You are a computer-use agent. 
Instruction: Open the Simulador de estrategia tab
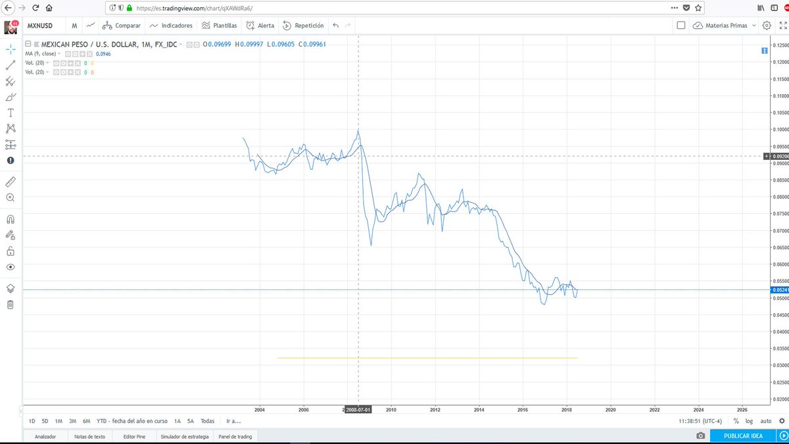pos(185,436)
